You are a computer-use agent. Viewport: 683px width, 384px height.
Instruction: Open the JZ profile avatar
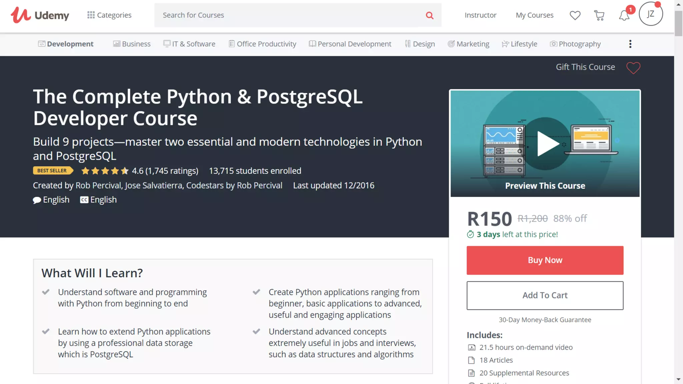tap(650, 14)
